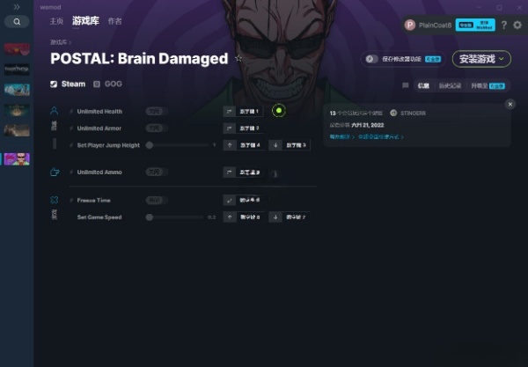Click Freeze Time hotkey key button

(250, 201)
